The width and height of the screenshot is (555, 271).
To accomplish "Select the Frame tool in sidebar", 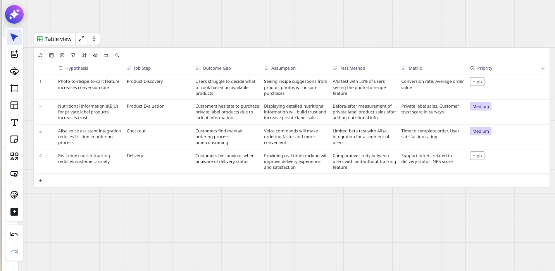I will coord(14,88).
